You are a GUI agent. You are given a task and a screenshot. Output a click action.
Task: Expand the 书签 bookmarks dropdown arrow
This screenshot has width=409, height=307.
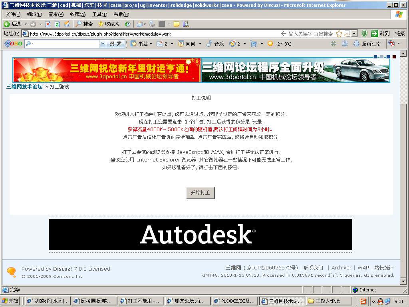click(x=151, y=44)
